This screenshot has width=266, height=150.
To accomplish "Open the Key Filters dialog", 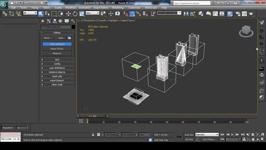I will point(209,140).
